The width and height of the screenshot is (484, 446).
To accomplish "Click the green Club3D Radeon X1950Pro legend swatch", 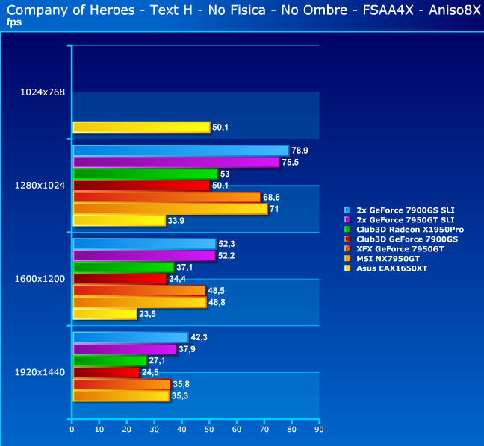I will pos(347,229).
